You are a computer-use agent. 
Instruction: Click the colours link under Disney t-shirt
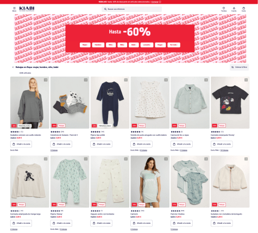pos(224,150)
